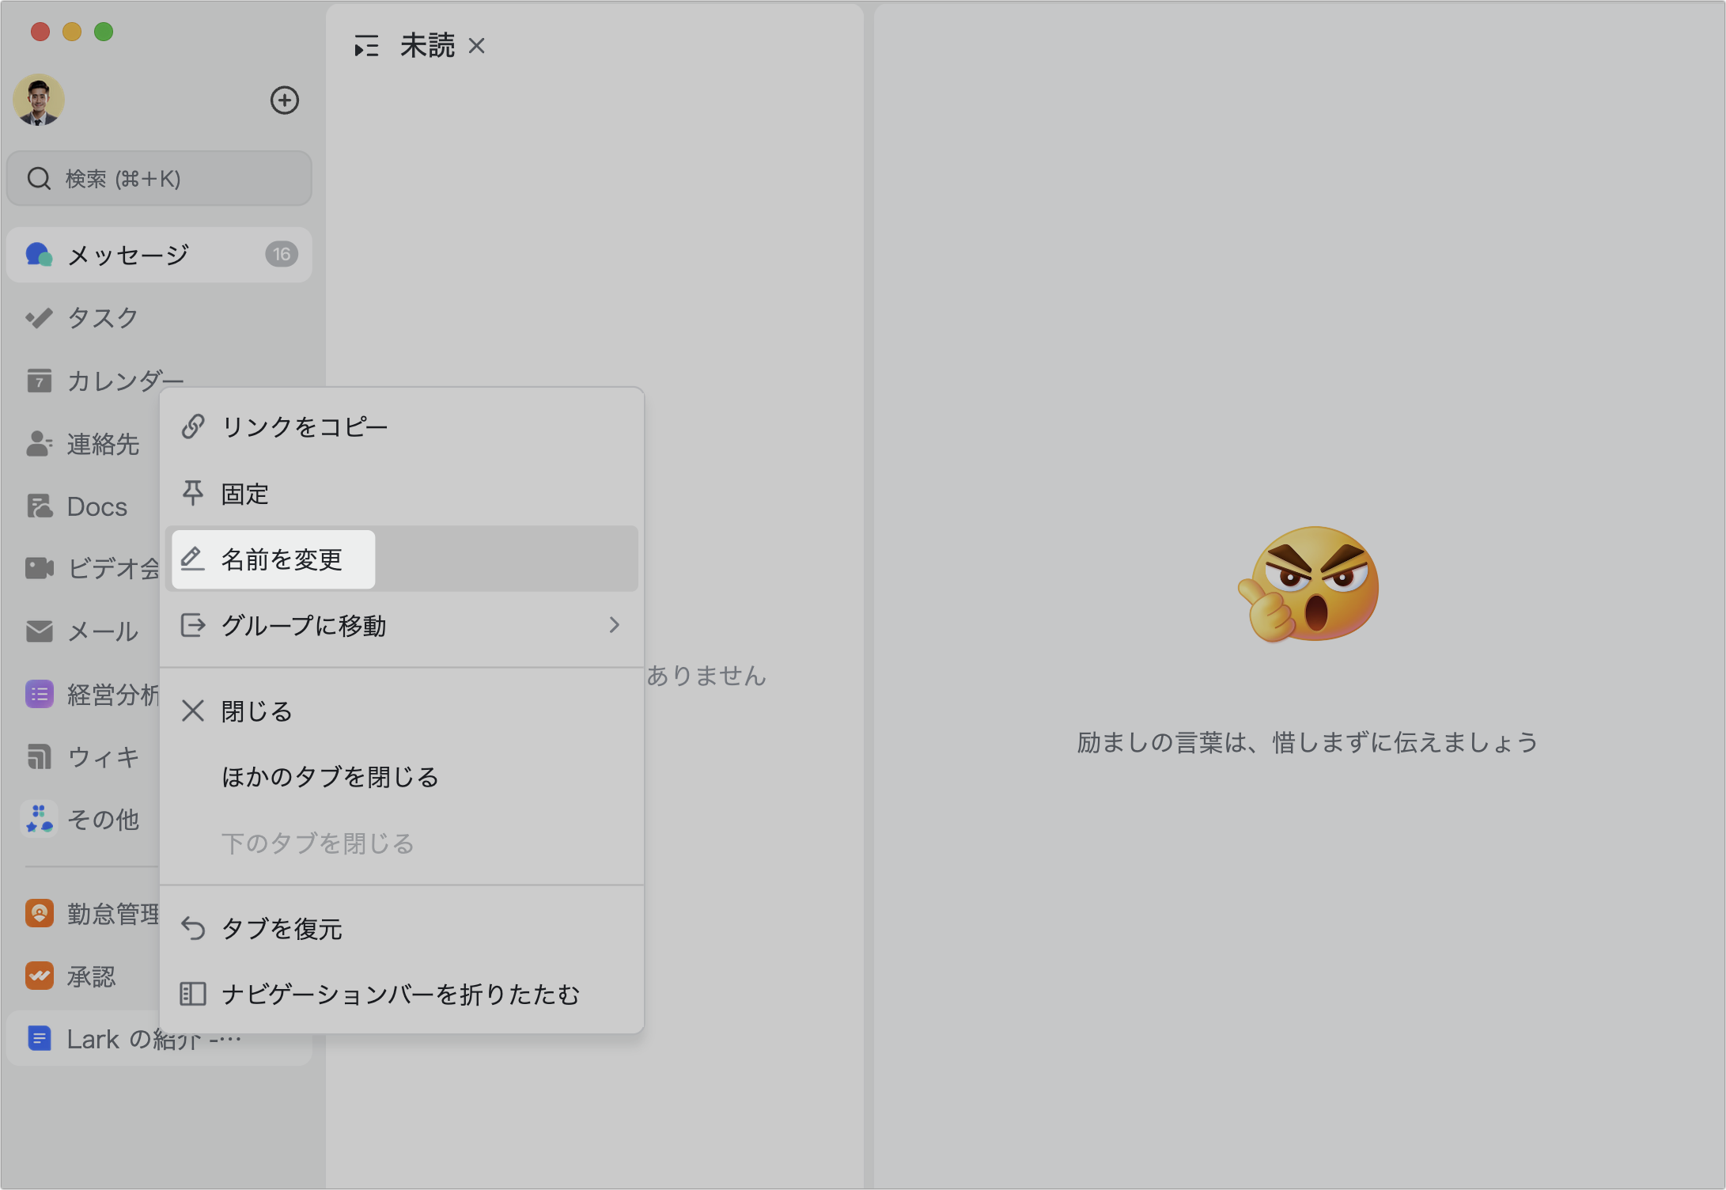Open your profile avatar
The width and height of the screenshot is (1726, 1190).
(x=39, y=100)
